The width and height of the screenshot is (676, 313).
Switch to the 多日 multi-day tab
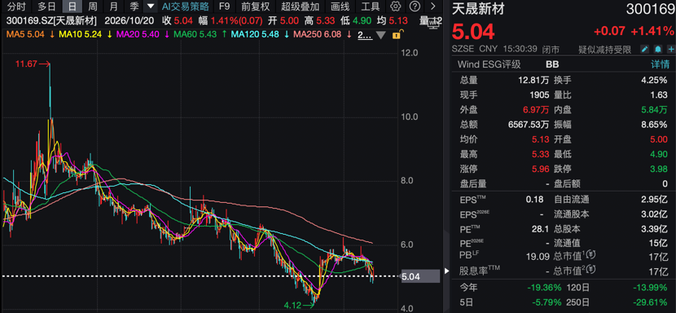tap(46, 6)
